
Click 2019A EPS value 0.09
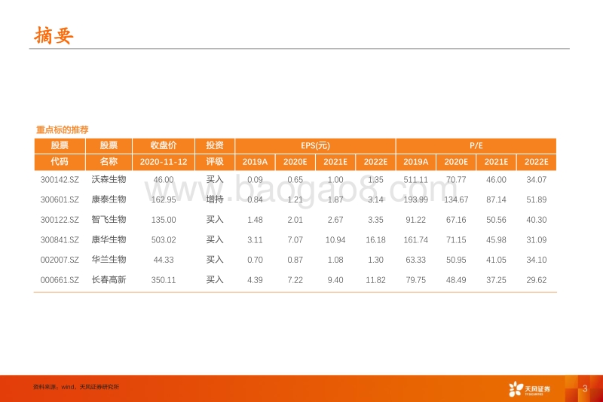pyautogui.click(x=255, y=180)
